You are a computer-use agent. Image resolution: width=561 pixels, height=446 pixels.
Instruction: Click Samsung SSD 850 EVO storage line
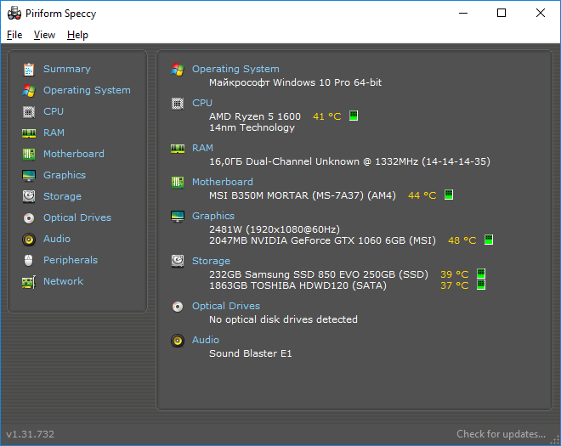coord(319,274)
